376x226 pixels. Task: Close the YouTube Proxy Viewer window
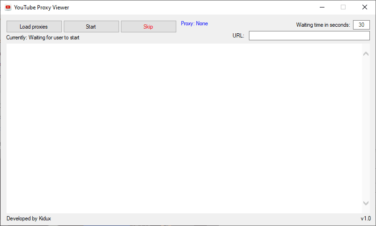point(364,7)
